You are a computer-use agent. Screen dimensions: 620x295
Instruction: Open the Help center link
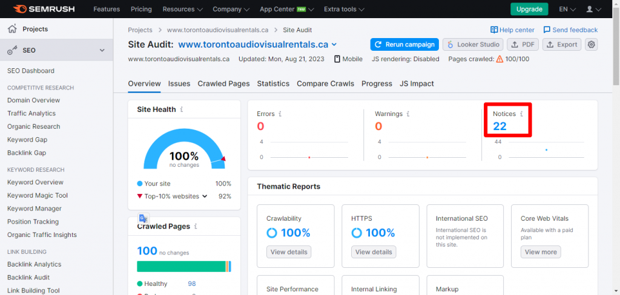(516, 30)
